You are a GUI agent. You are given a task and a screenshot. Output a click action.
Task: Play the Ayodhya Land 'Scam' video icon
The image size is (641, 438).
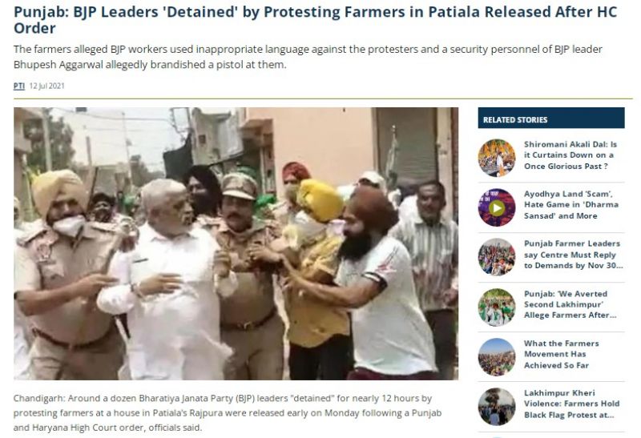tap(497, 207)
